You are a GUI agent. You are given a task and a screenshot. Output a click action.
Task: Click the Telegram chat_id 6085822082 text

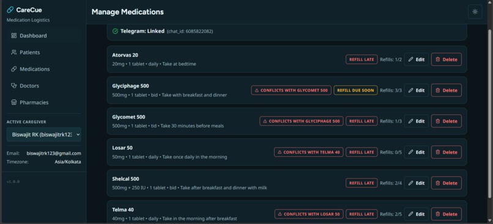tap(190, 31)
